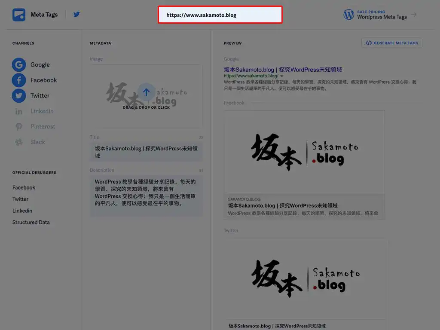Click the Meta Tags logo icon
440x330 pixels.
19,15
